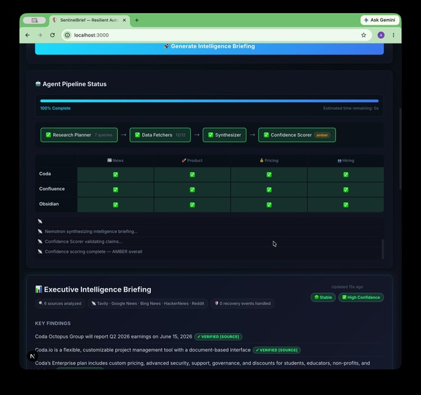
Task: Click the Obsidian Product checkmark cell
Action: click(192, 205)
